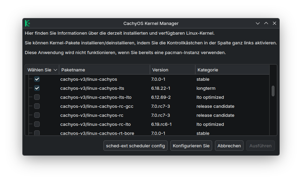Screen dimensions: 302x182
Task: Tick the linux-cachyos-rc-gcc checkbox
Action: 37,106
